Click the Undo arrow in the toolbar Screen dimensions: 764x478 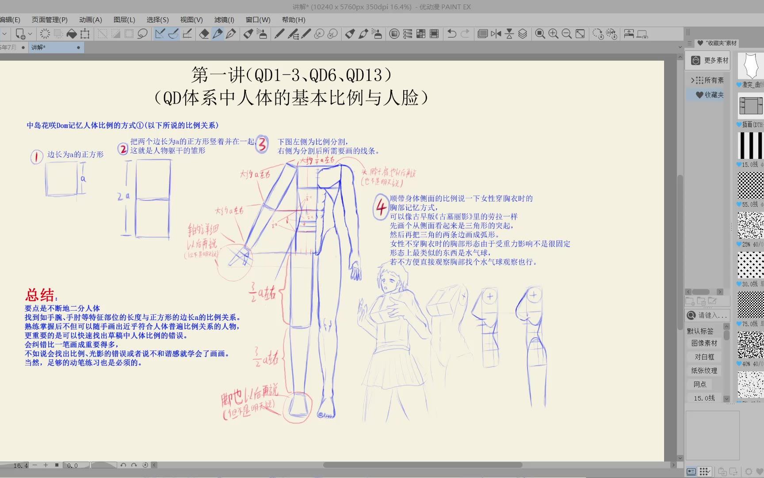tap(451, 34)
